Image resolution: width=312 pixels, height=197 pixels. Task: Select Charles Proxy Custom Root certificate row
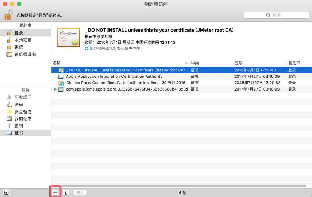pos(181,83)
